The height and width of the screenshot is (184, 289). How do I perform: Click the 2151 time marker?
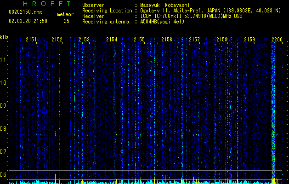tap(31, 39)
